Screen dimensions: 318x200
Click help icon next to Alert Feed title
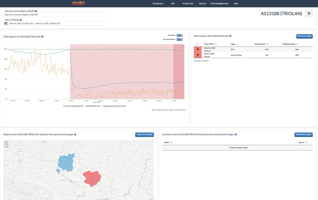[x=231, y=36]
